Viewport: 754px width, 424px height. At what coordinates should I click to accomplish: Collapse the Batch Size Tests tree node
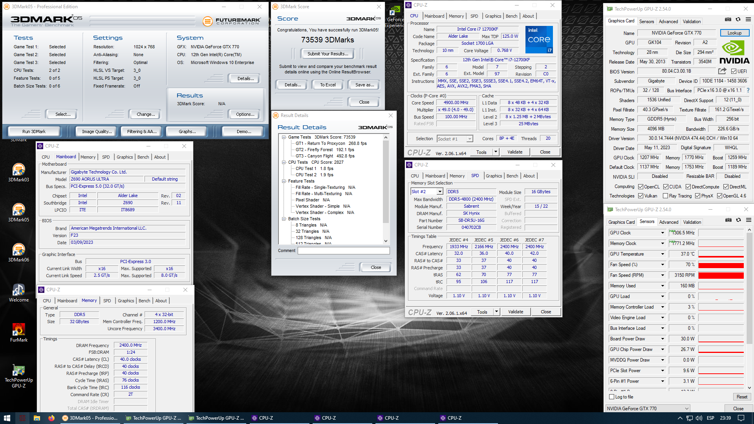click(284, 219)
